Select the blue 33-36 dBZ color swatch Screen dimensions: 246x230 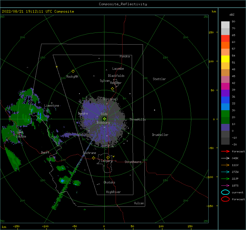click(225, 100)
